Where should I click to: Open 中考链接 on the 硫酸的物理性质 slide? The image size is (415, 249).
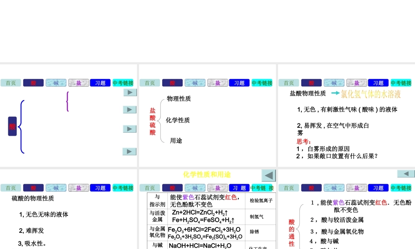(x=123, y=188)
